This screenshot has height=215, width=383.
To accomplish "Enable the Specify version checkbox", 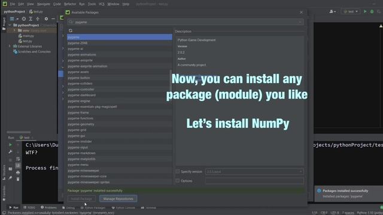I will pyautogui.click(x=178, y=171).
